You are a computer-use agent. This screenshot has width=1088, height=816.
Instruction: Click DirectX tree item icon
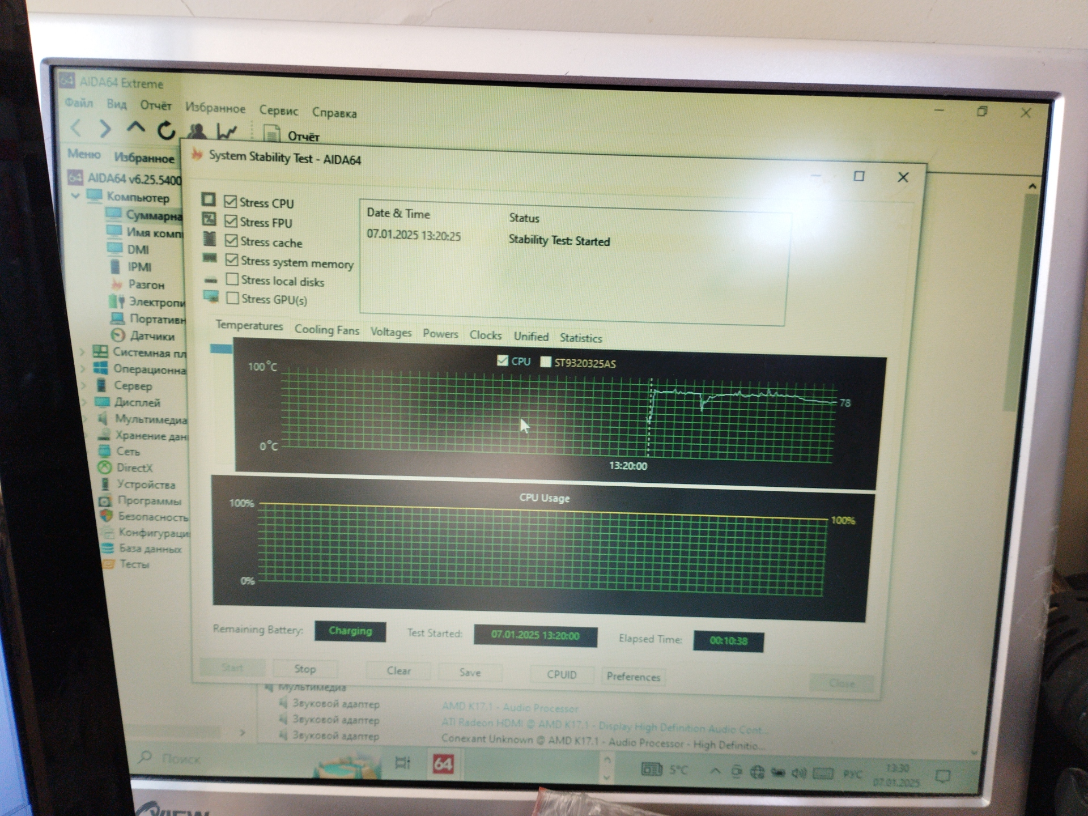(105, 467)
